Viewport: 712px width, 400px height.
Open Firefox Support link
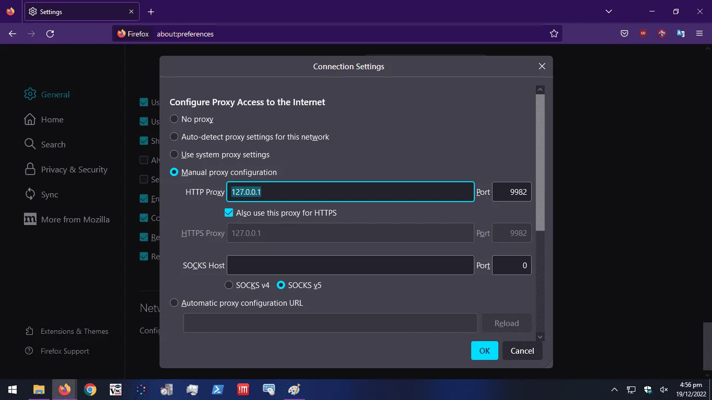click(x=57, y=351)
